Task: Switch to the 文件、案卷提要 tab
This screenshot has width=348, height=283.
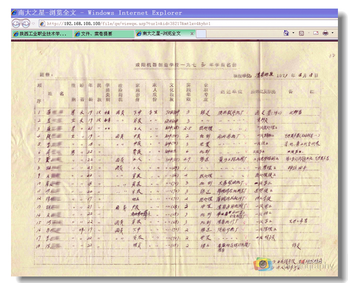Action: coord(103,34)
